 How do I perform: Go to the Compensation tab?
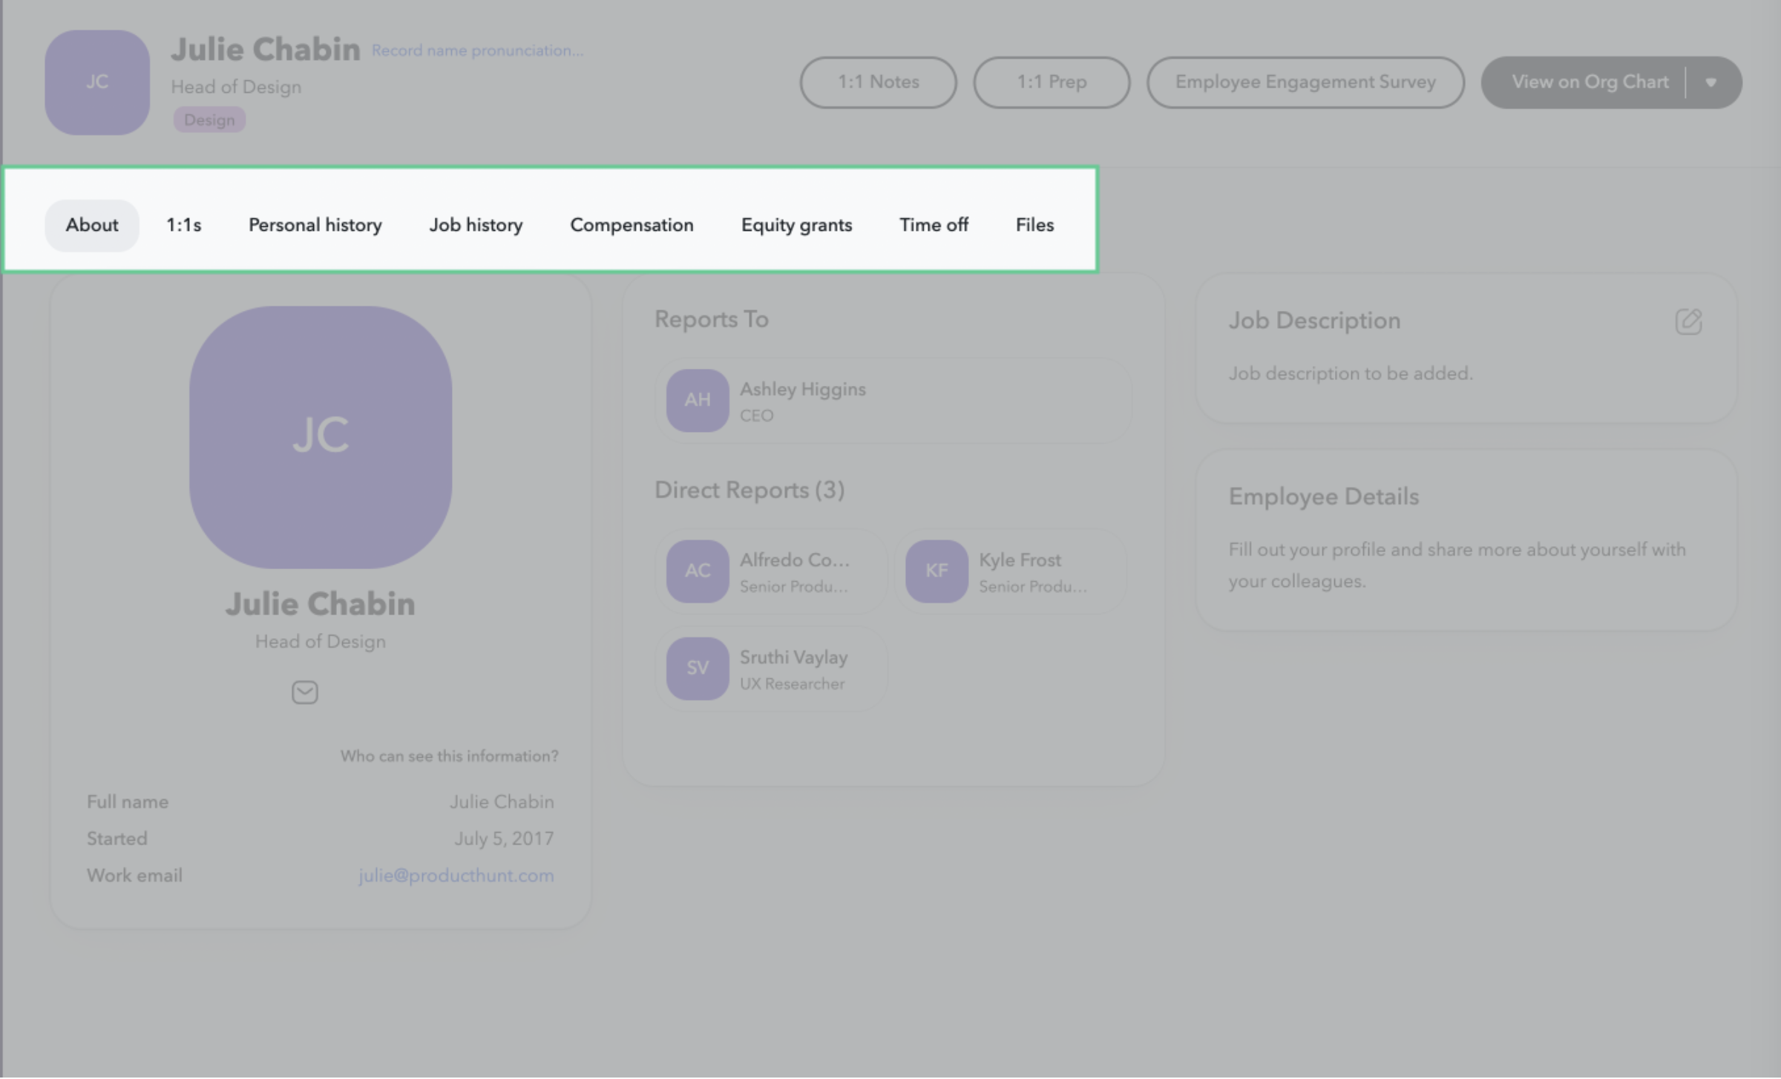(632, 225)
